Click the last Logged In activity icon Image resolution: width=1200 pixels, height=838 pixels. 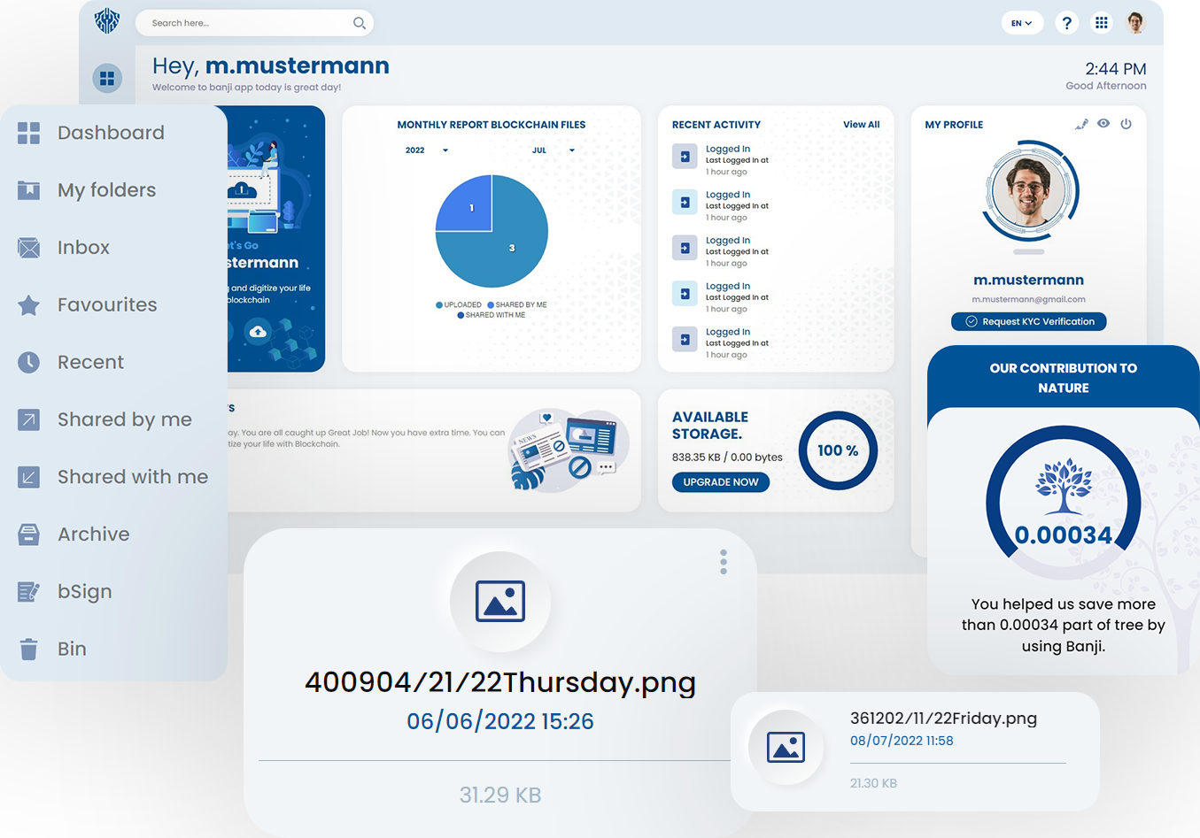pyautogui.click(x=685, y=340)
